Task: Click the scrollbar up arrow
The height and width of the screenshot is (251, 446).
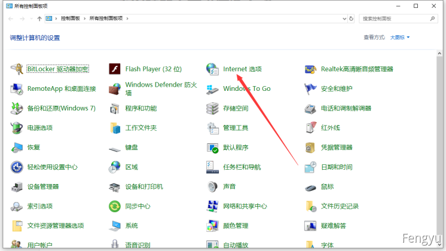Action: (439, 53)
